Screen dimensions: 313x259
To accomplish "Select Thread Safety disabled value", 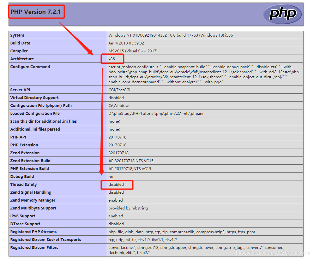I will point(116,185).
